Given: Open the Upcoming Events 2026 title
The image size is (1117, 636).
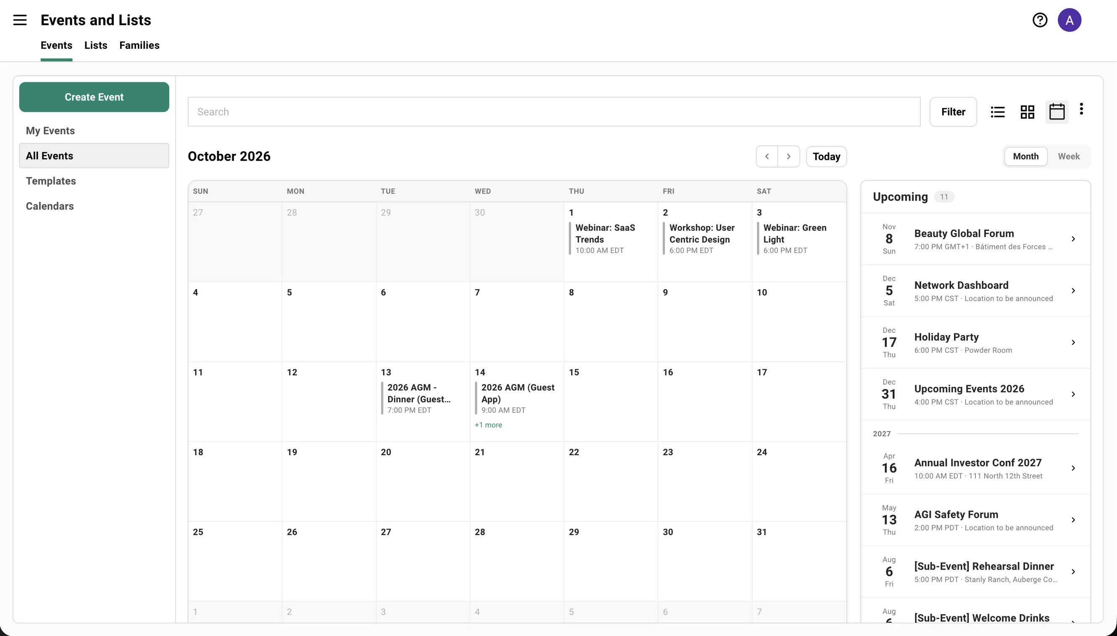Looking at the screenshot, I should point(969,389).
